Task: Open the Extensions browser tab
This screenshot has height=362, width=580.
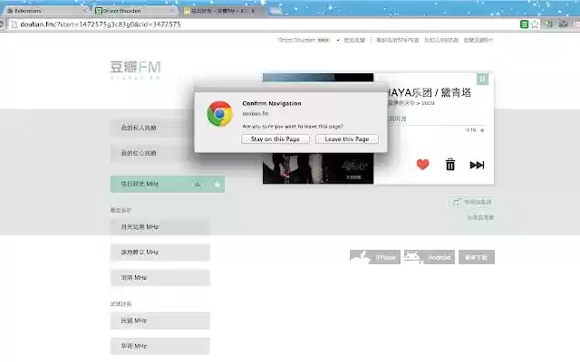Action: 44,11
